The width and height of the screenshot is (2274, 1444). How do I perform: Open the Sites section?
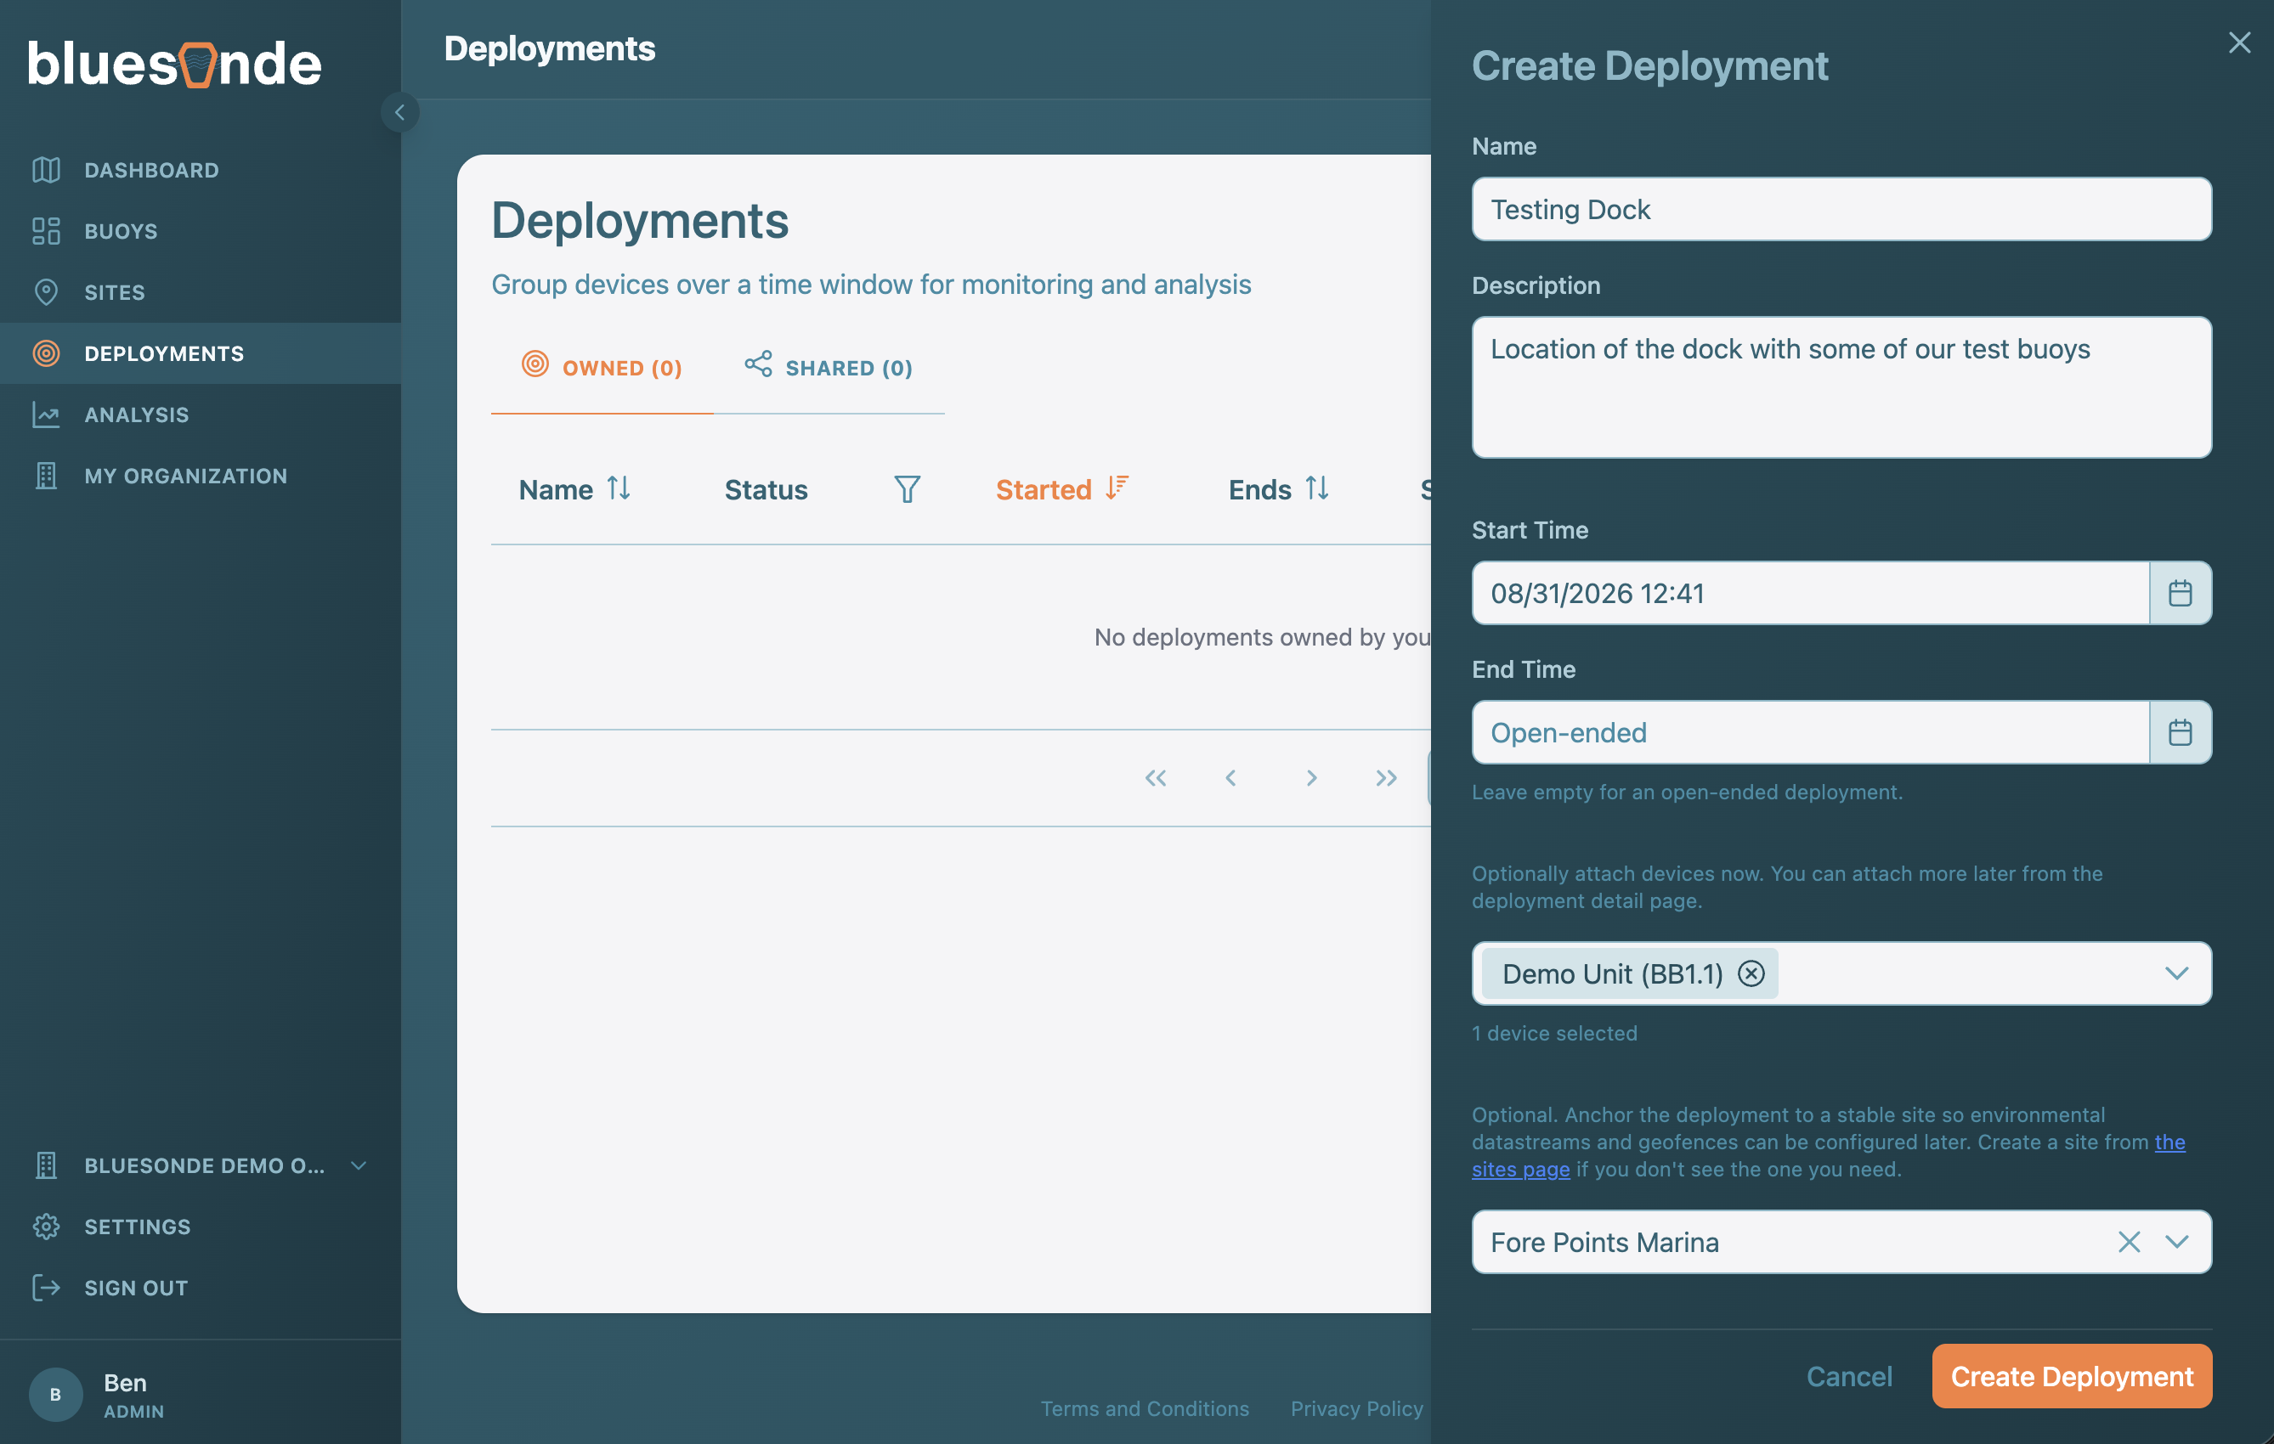[201, 292]
